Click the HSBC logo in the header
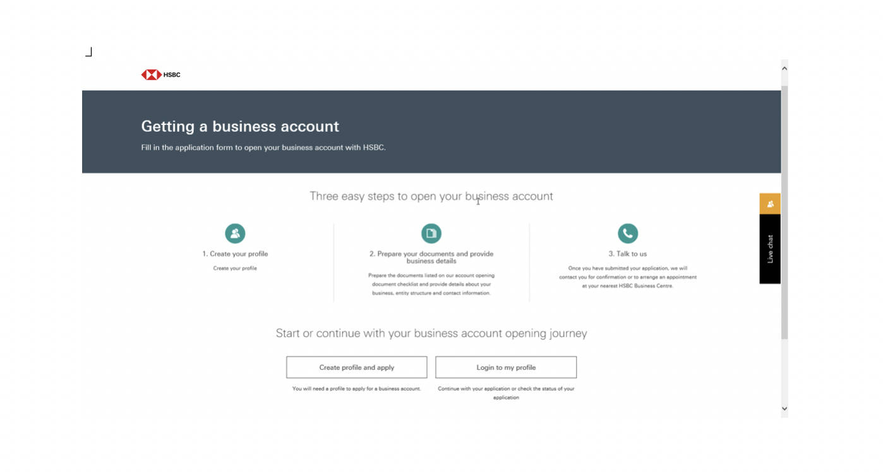Viewport: 883px width, 472px height. [x=160, y=74]
